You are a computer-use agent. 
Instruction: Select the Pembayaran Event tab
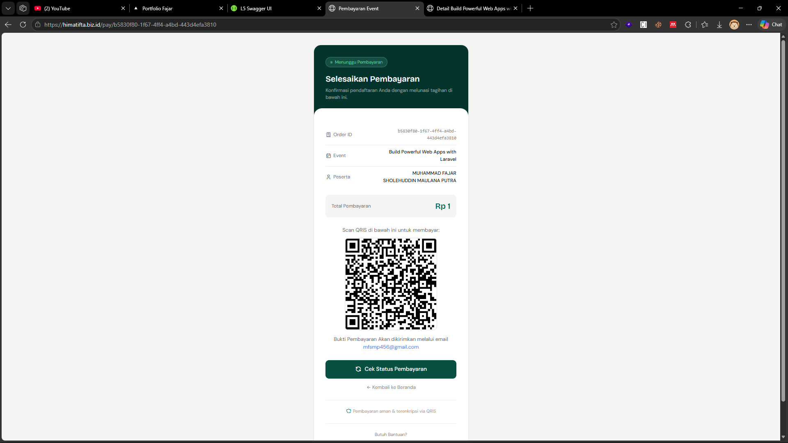point(375,8)
